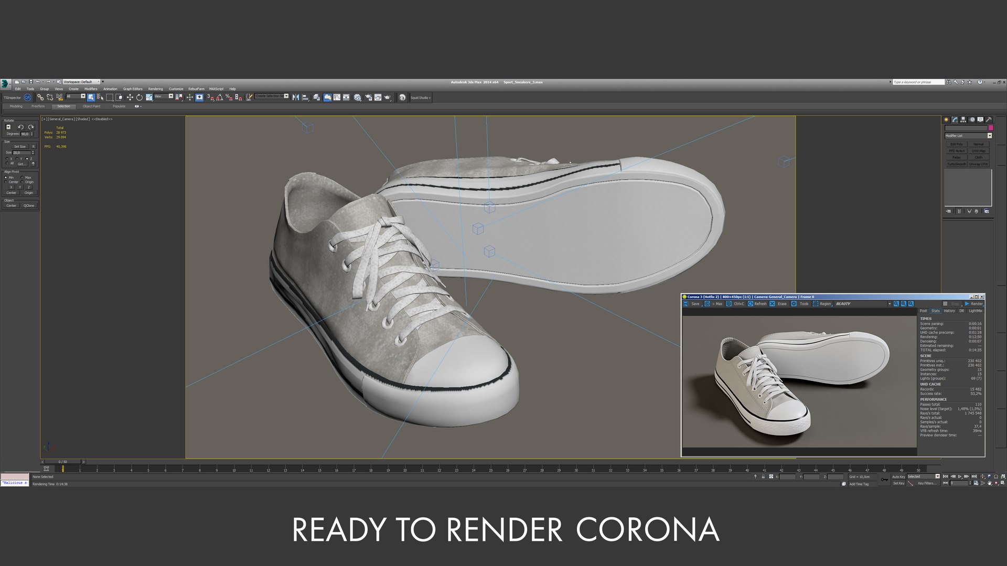Click the Render button in Corona VFB
Viewport: 1007px width, 566px height.
(x=974, y=303)
